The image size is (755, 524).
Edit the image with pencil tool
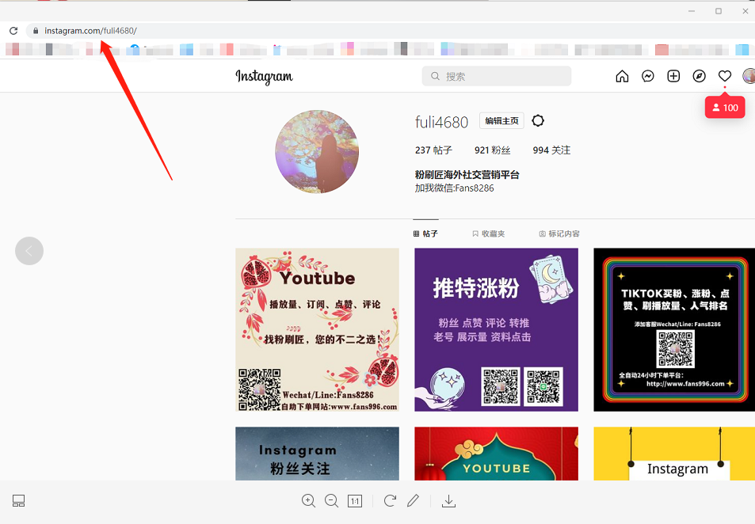point(413,501)
